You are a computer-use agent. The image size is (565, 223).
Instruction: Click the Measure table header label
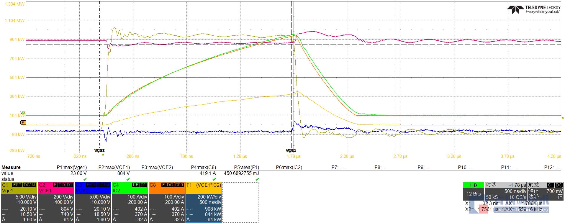(11, 167)
